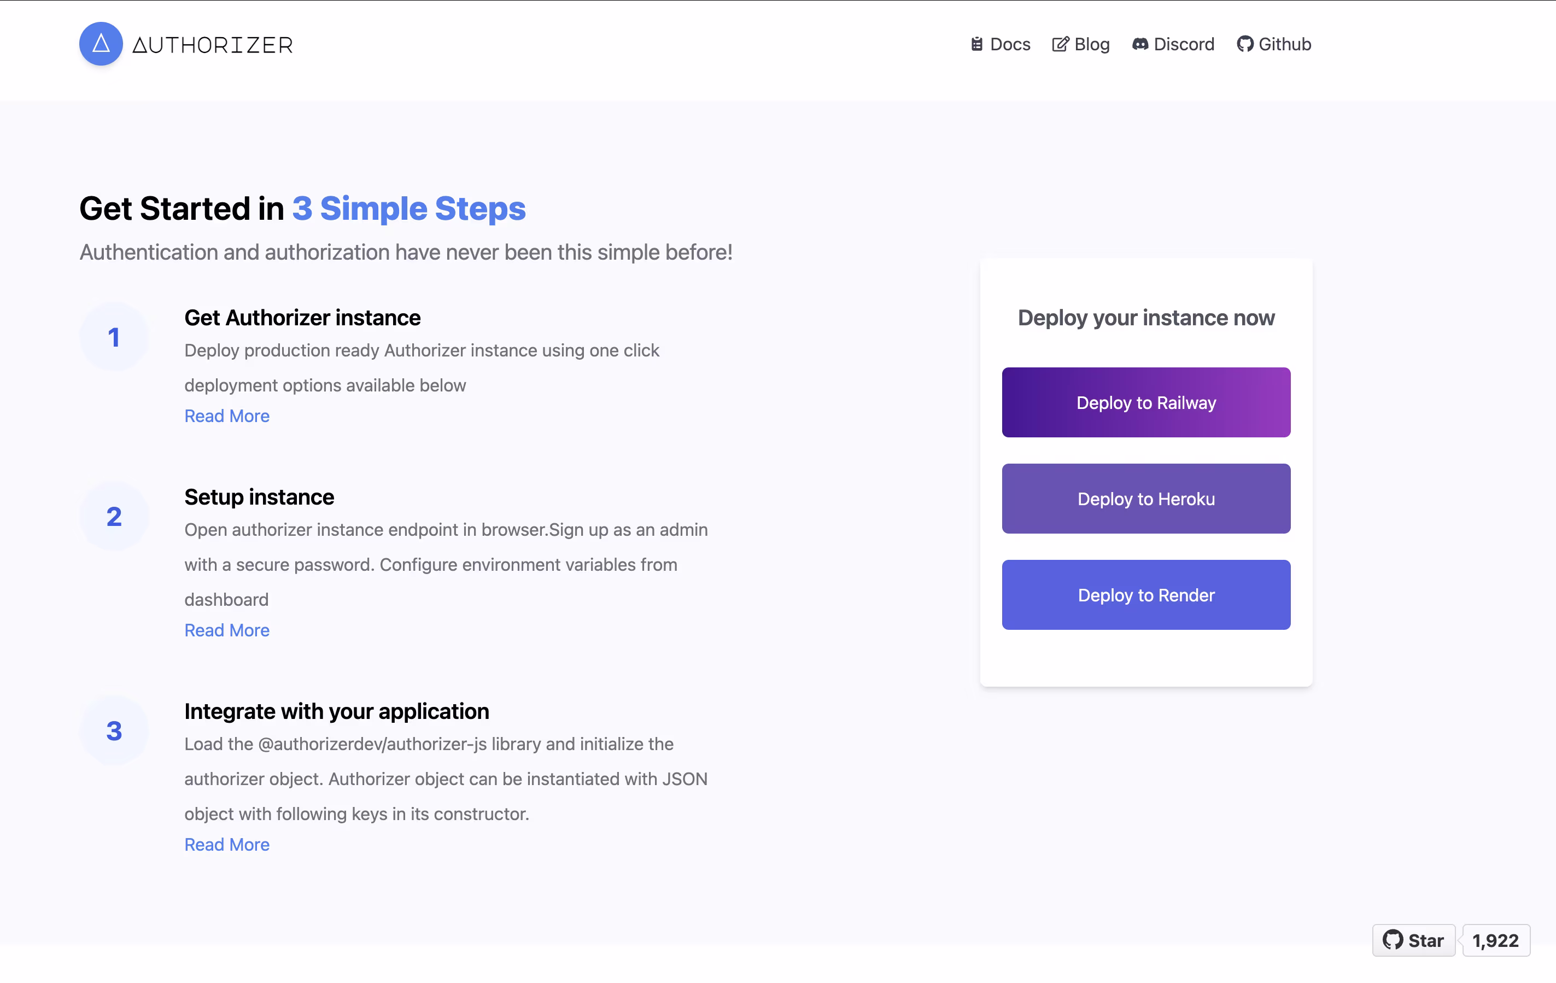The height and width of the screenshot is (983, 1556).
Task: Click the Docs clipboard icon
Action: click(x=976, y=44)
